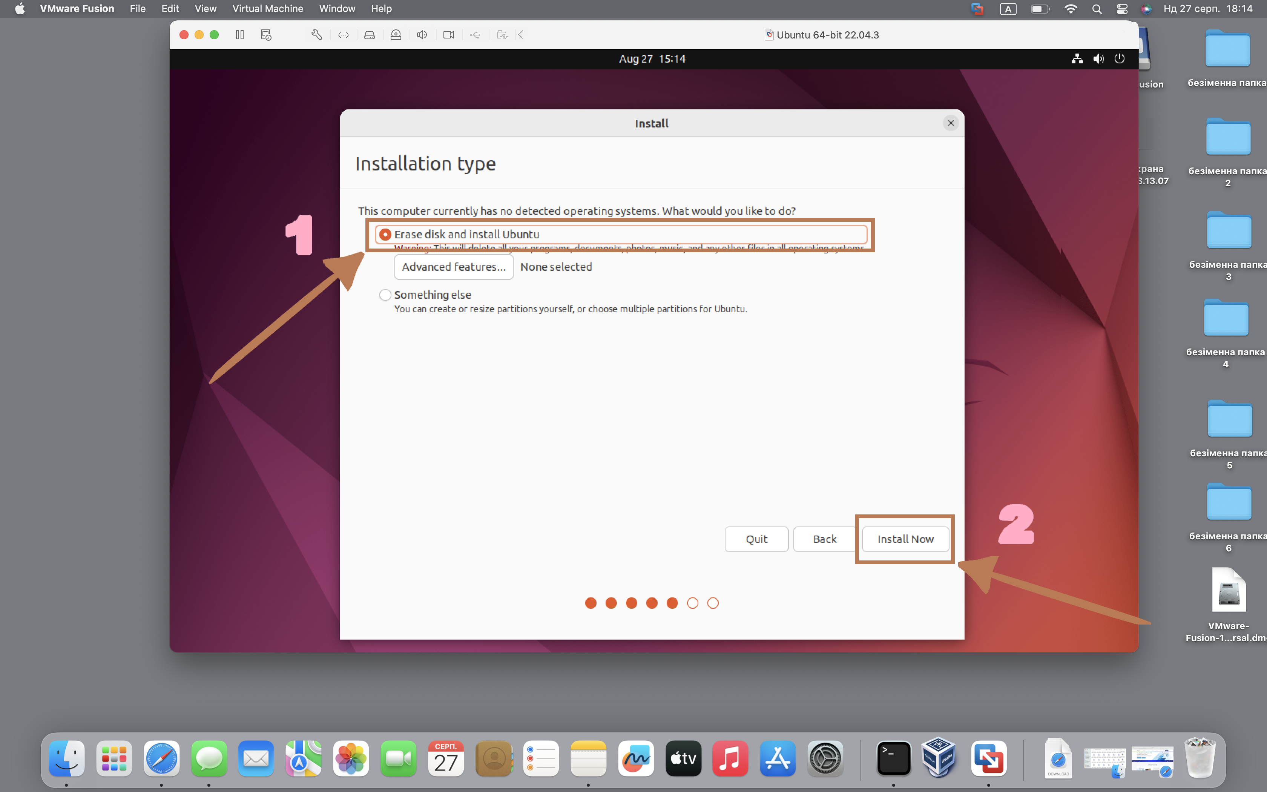The height and width of the screenshot is (792, 1267).
Task: Quit the Ubuntu installer
Action: coord(756,539)
